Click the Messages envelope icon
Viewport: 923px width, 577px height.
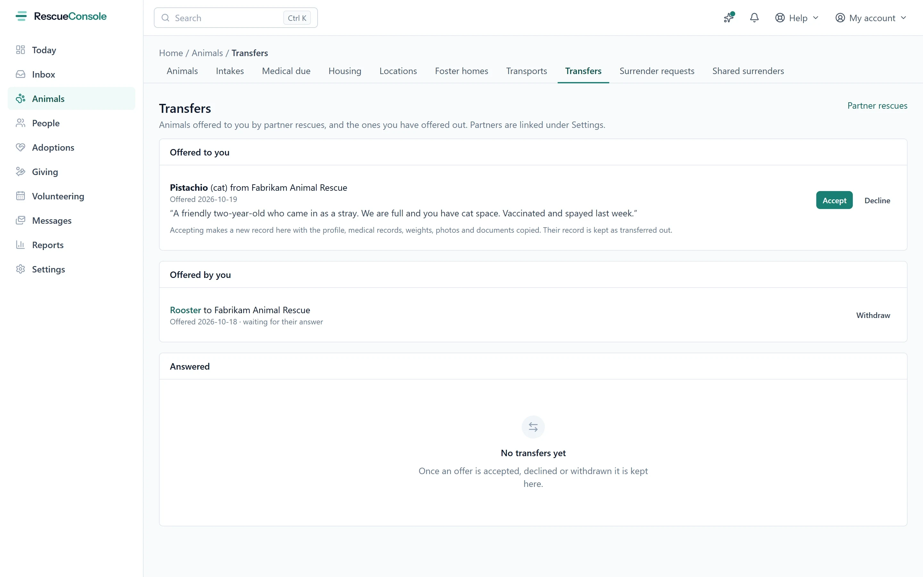21,221
